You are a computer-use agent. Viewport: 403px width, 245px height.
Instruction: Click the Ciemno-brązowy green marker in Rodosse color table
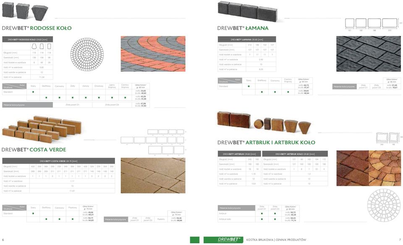click(x=125, y=98)
